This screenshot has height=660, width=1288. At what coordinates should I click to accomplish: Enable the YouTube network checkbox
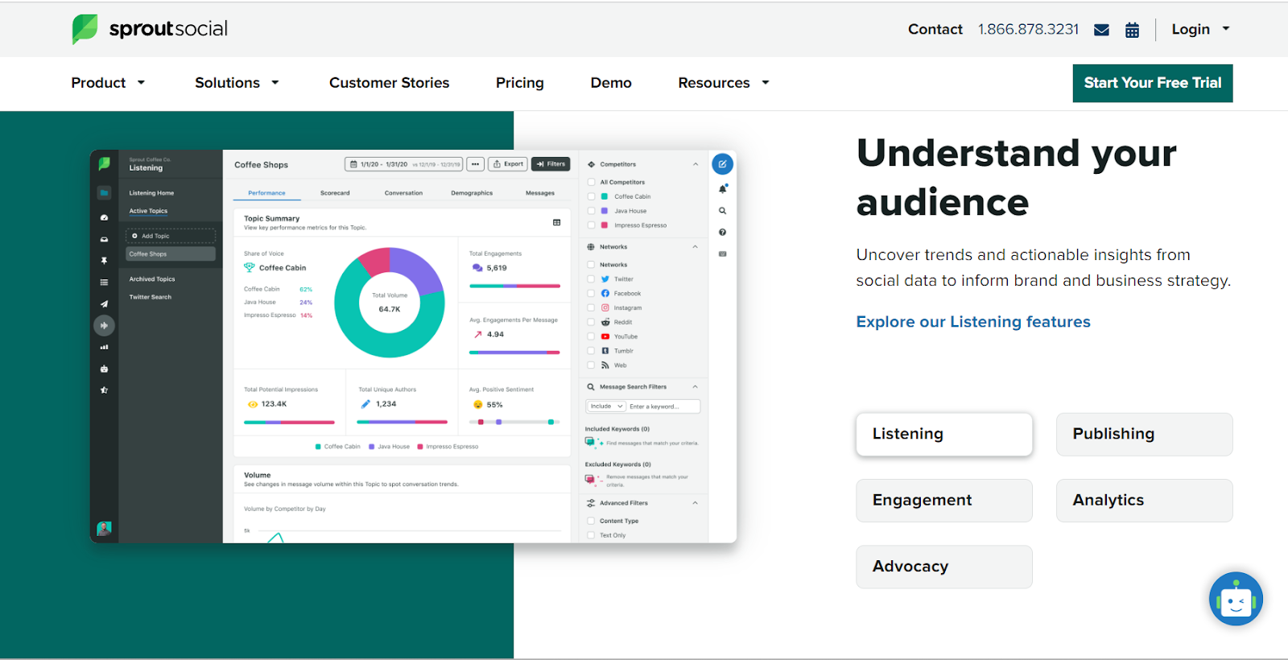(x=591, y=336)
